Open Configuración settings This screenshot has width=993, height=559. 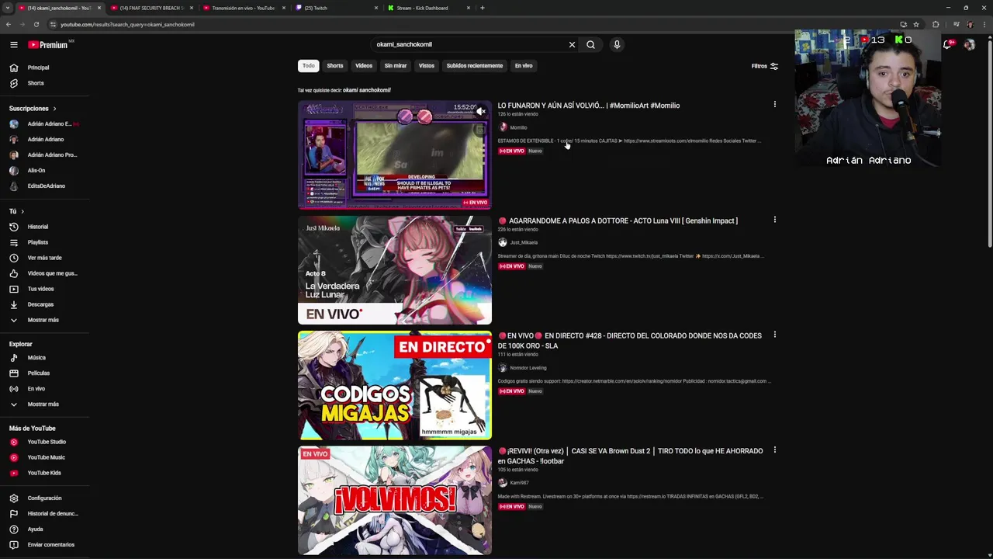click(44, 498)
